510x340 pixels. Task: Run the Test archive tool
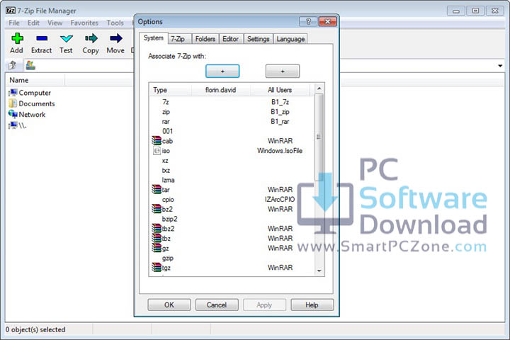pos(66,39)
